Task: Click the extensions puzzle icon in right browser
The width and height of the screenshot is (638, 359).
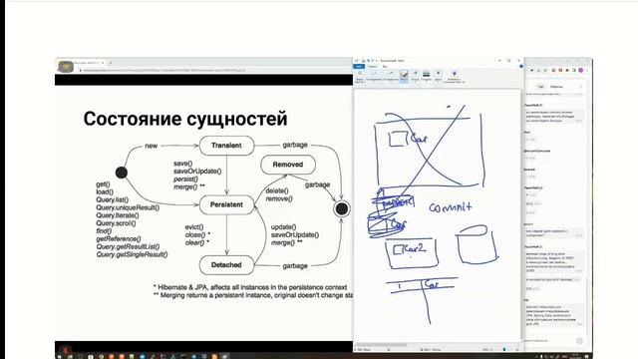Action: [567, 70]
